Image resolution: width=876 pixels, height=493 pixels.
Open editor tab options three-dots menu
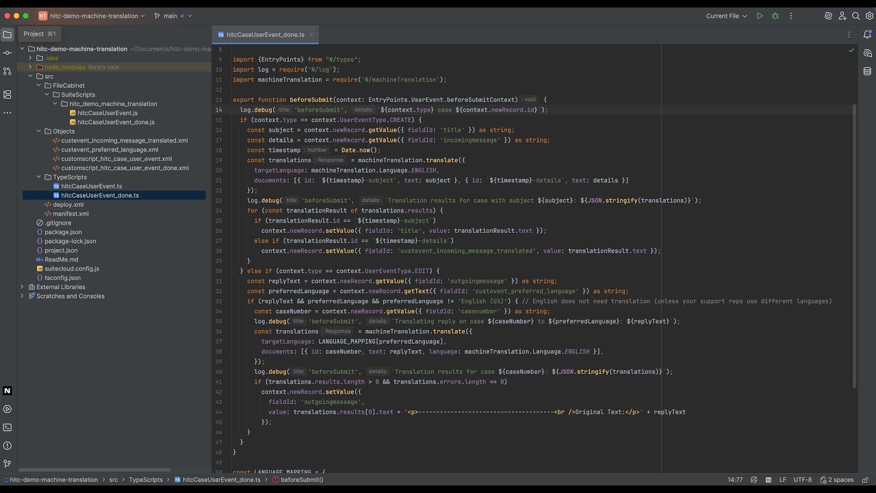[849, 34]
